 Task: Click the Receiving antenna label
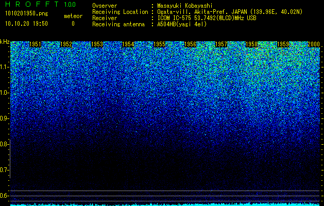118,24
